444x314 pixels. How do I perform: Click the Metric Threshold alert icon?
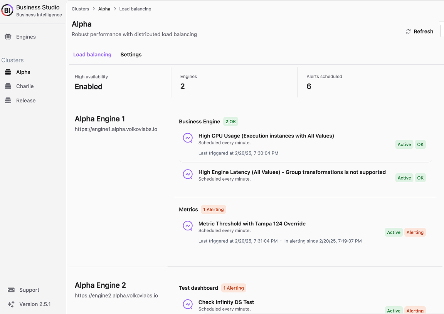click(x=188, y=226)
